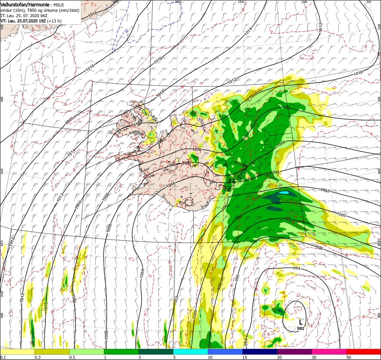Click the legend value label '15'
This screenshot has width=381, height=360.
[x=245, y=357]
